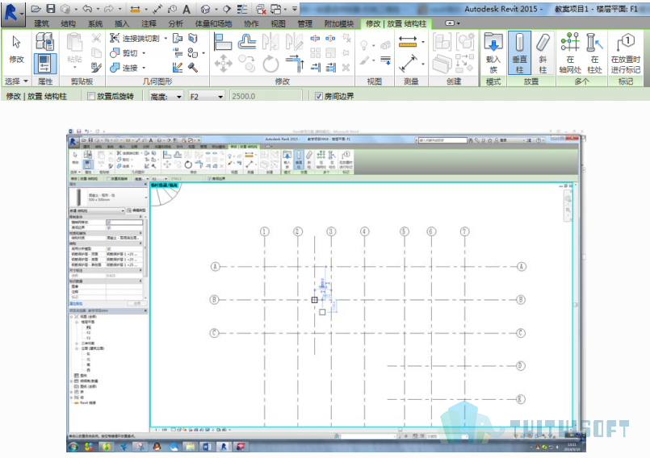Select 垂直柱 vertical column in the enlarged 放置 panel
Image resolution: width=650 pixels, height=458 pixels.
click(x=519, y=53)
